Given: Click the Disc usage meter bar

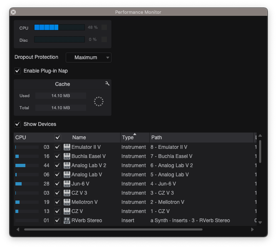Looking at the screenshot, I should 59,40.
